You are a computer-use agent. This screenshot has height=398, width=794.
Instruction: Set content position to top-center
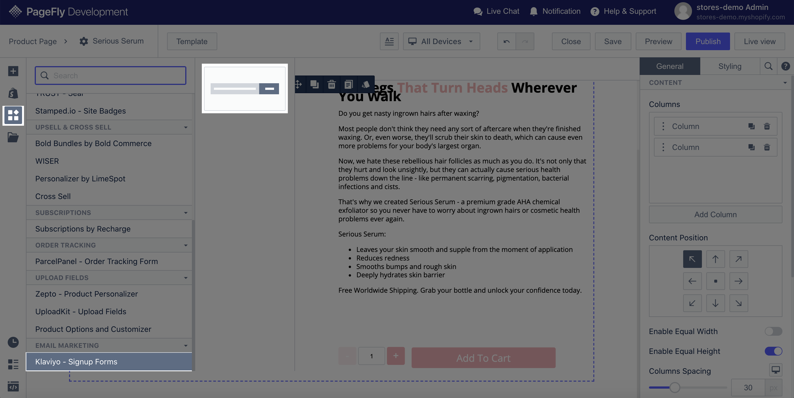715,259
